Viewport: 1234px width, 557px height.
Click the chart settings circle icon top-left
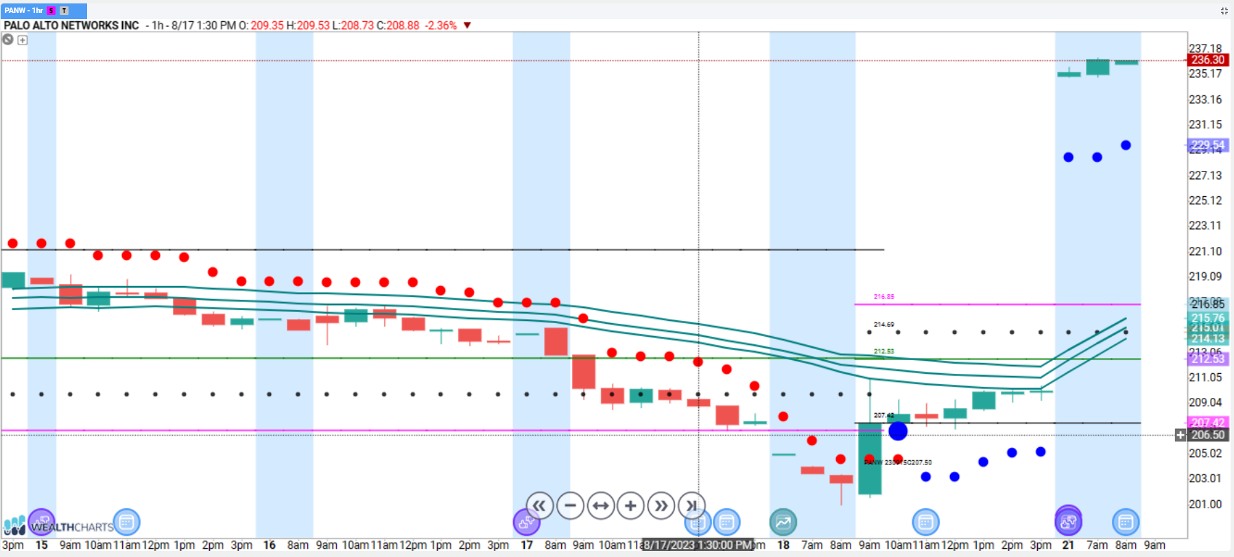tap(8, 40)
